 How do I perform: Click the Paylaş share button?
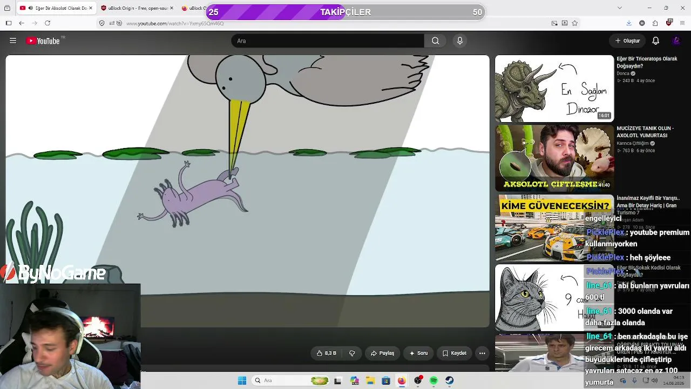click(382, 353)
